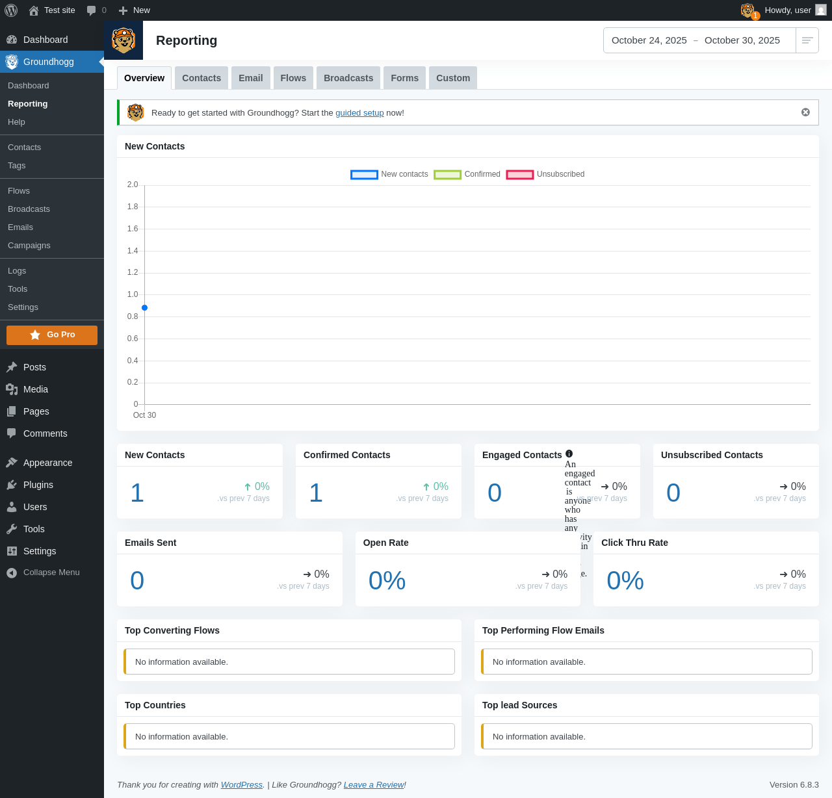This screenshot has height=798, width=832.
Task: Click the Appearance brush icon in sidebar
Action: (x=12, y=463)
